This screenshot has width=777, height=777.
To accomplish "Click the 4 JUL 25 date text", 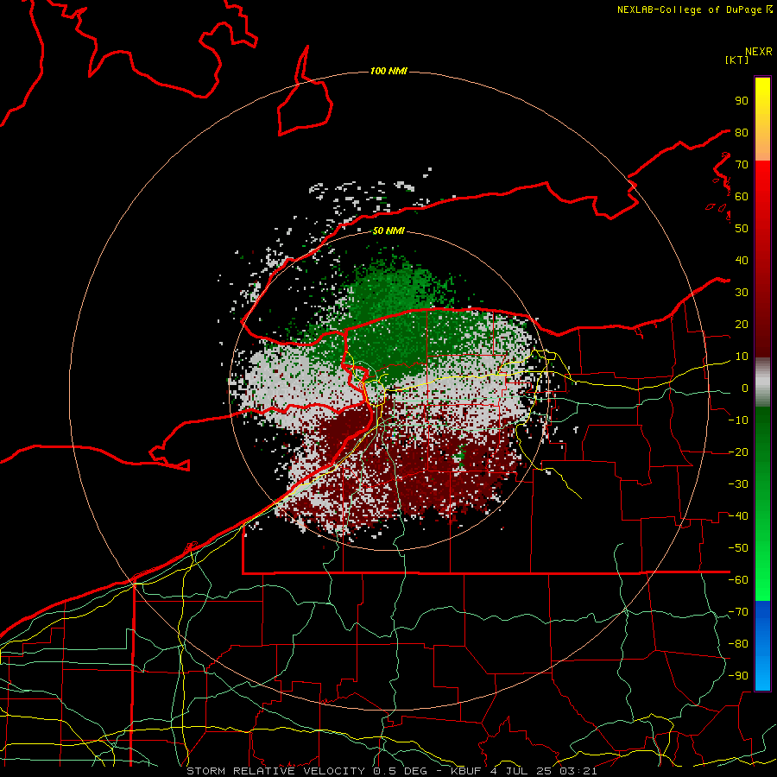I will [x=521, y=771].
